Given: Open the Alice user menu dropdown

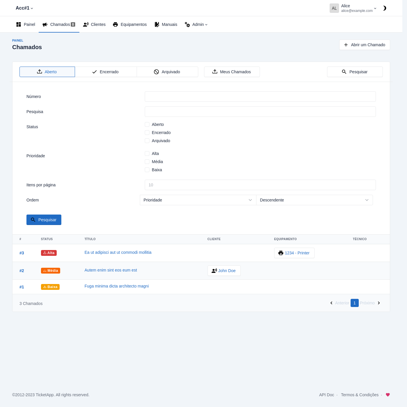Looking at the screenshot, I should [353, 8].
